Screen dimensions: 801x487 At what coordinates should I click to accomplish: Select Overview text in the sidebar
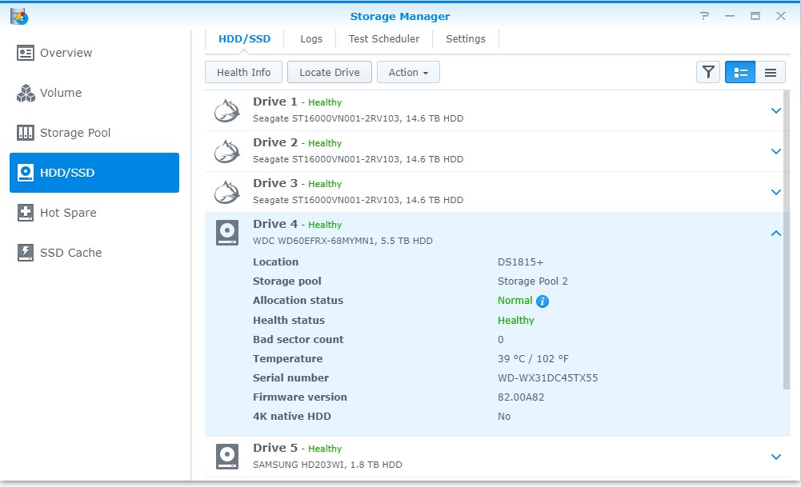pos(66,53)
